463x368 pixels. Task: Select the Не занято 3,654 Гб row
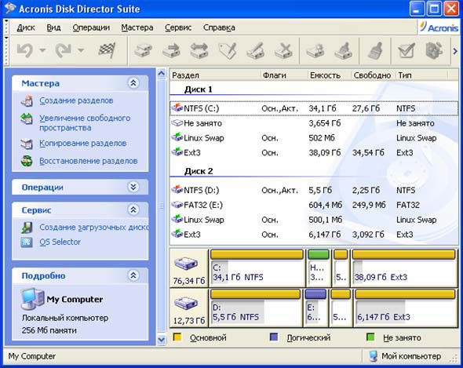[314, 123]
